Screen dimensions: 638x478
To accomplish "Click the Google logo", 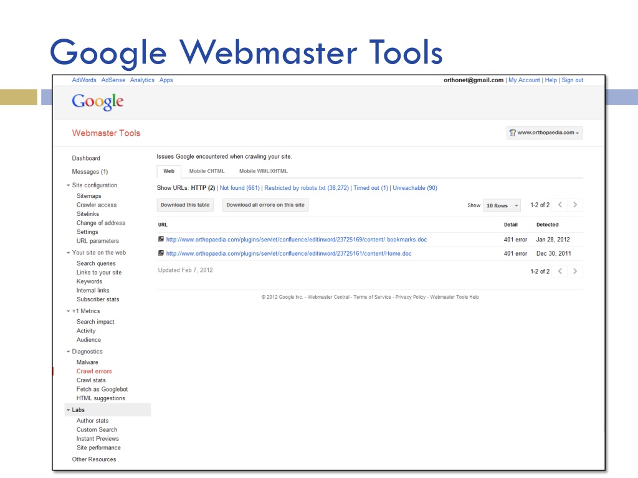I will pos(98,101).
